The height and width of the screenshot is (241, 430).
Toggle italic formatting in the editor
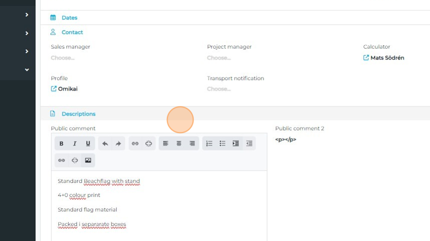tap(74, 143)
